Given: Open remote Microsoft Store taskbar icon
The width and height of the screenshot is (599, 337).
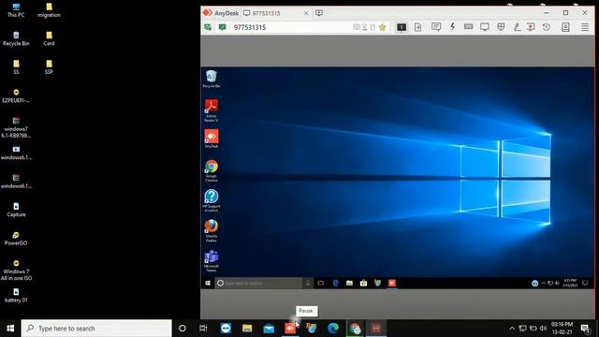Looking at the screenshot, I should click(363, 283).
